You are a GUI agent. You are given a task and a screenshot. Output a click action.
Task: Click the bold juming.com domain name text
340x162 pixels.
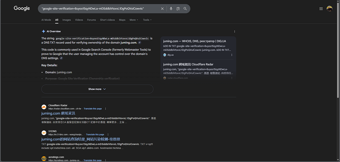(129, 42)
